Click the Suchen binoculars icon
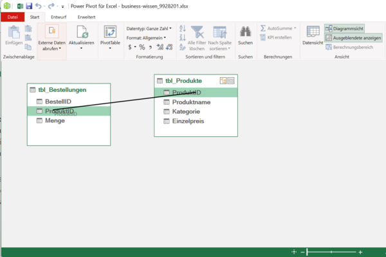The image size is (386, 257). (x=246, y=31)
